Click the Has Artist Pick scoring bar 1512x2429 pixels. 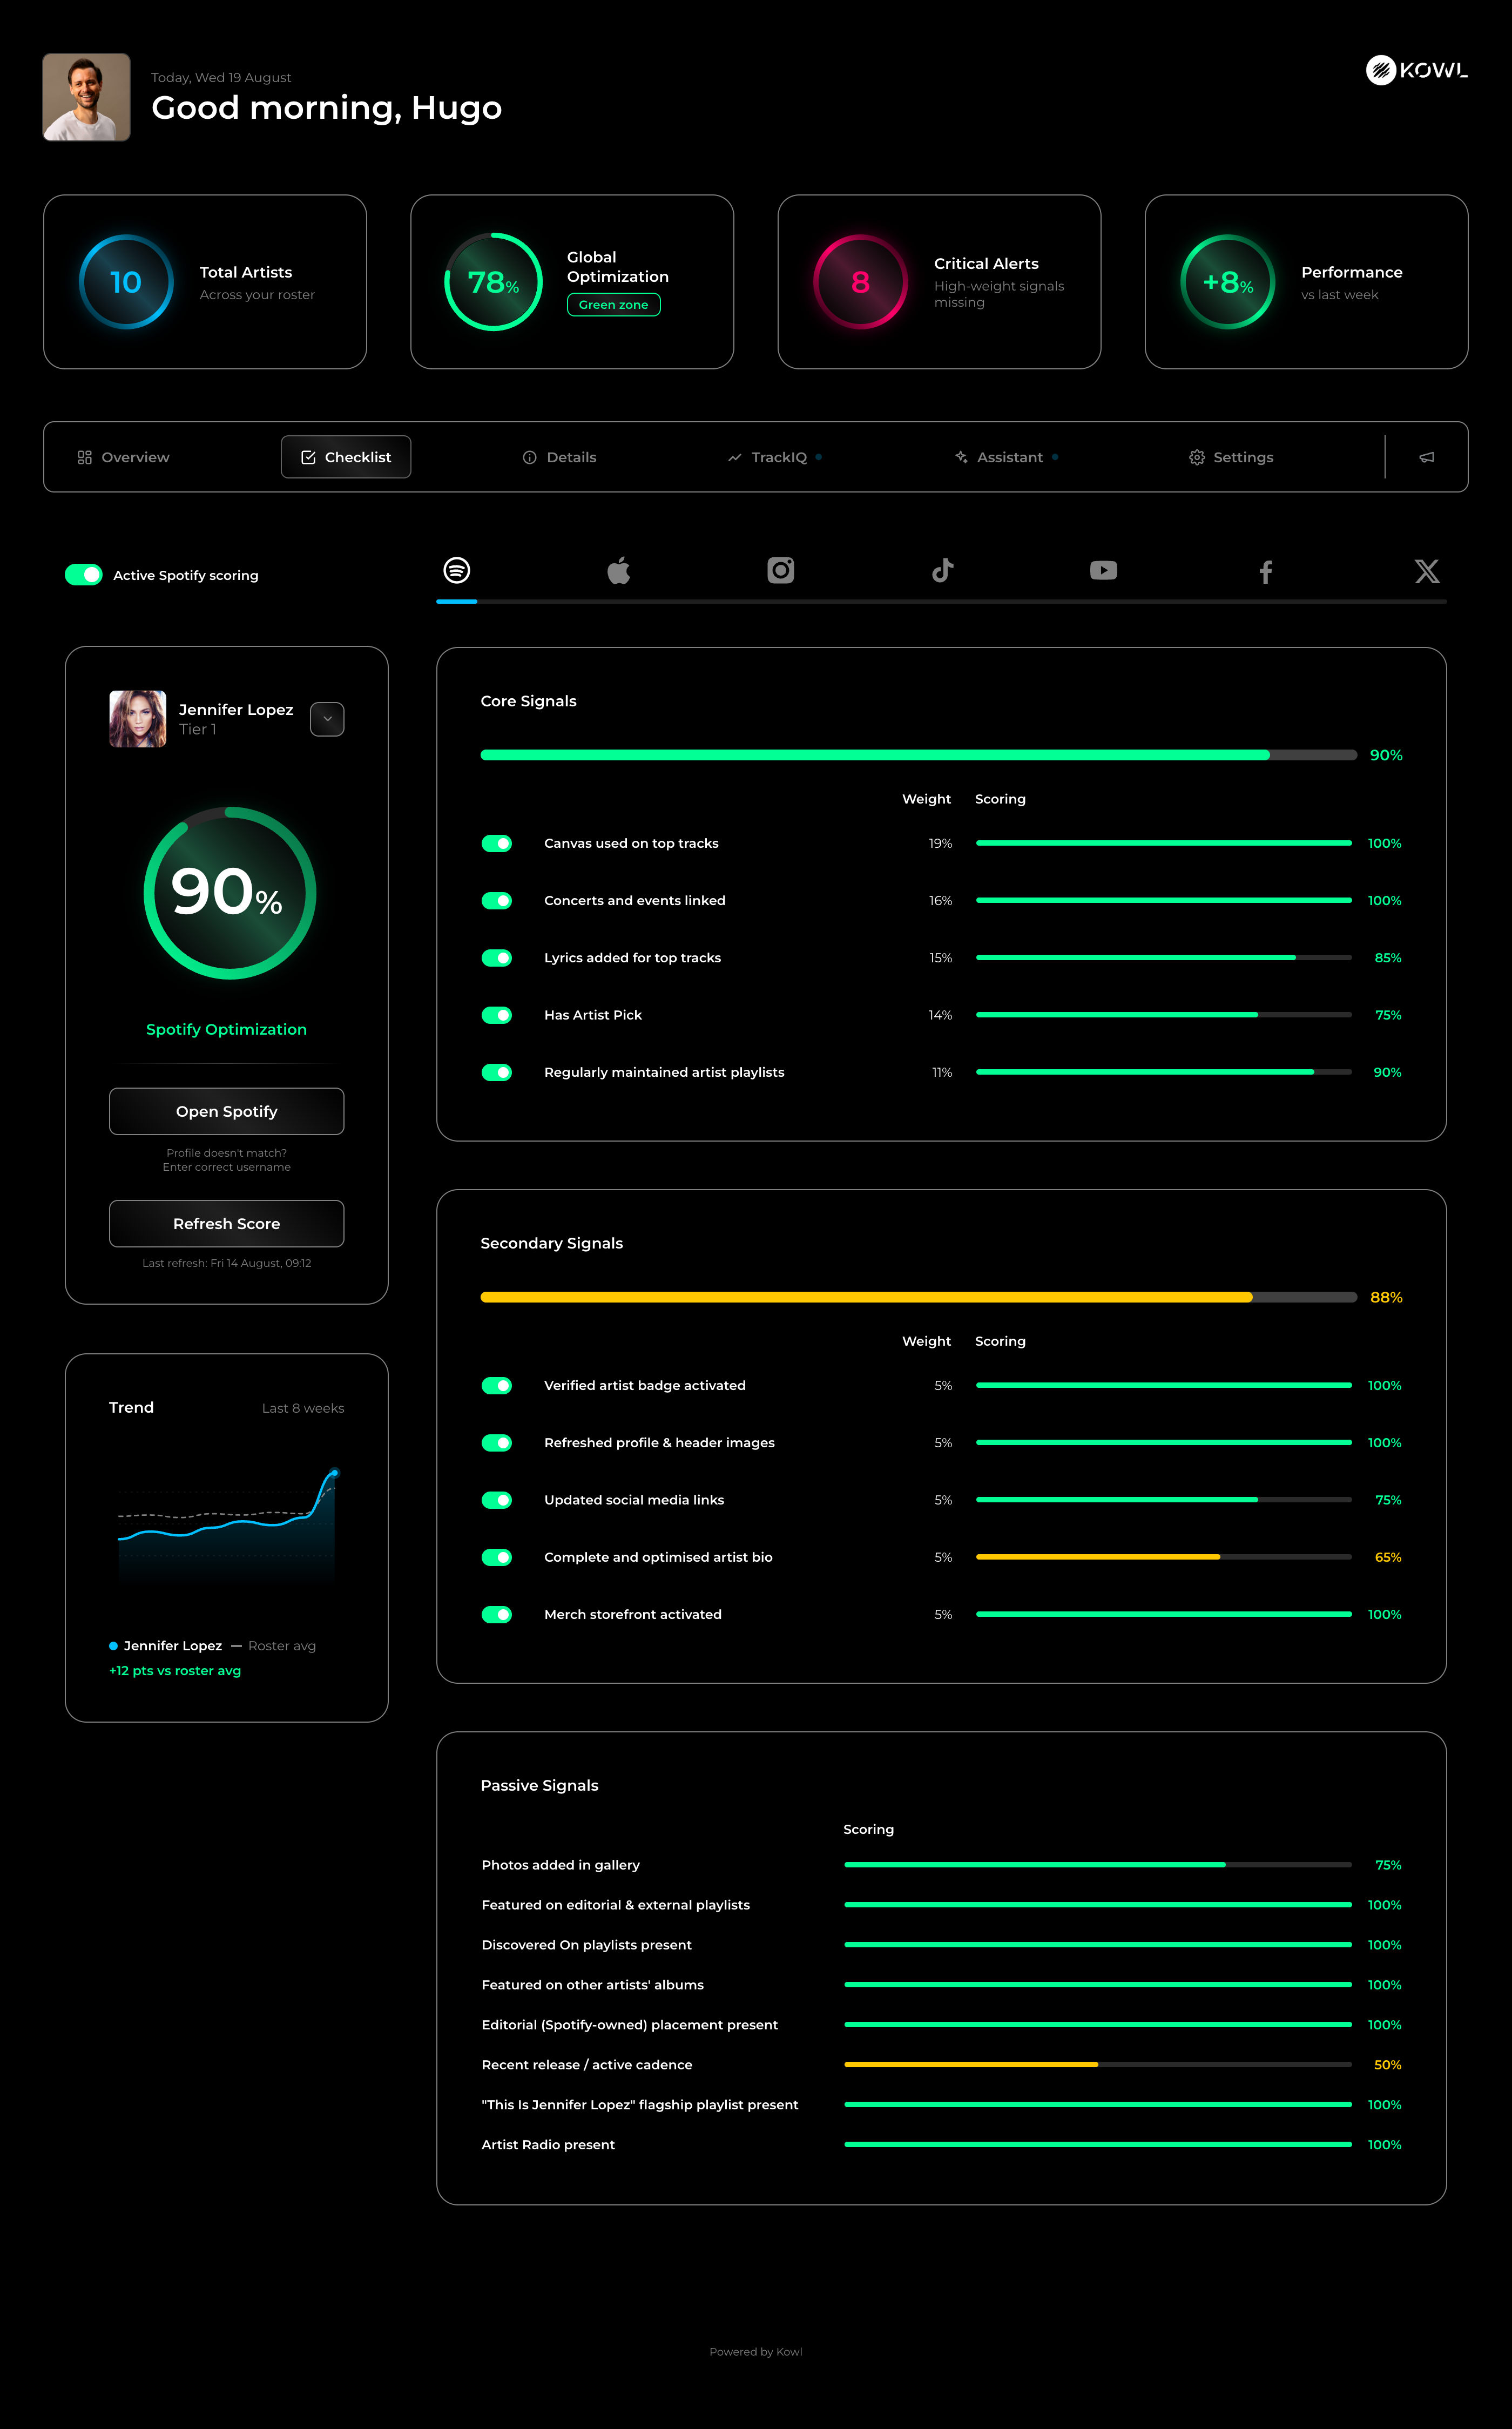1164,1015
